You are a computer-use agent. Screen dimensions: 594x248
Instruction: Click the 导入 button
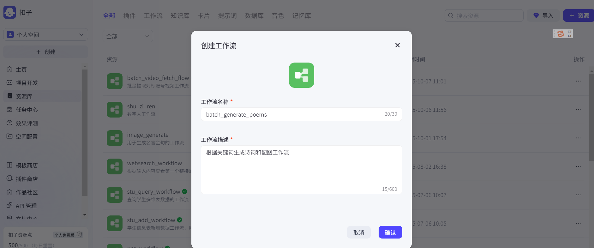point(543,15)
